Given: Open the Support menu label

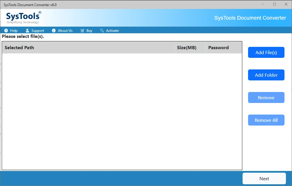Looking at the screenshot, I should click(x=38, y=31).
